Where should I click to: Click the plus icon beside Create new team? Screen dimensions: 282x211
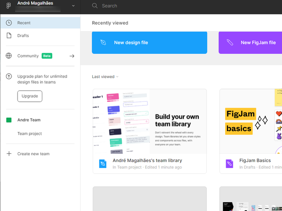point(9,153)
